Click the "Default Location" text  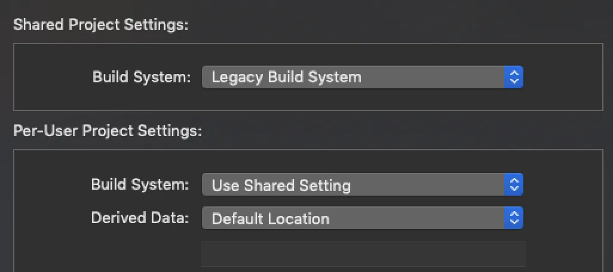270,218
